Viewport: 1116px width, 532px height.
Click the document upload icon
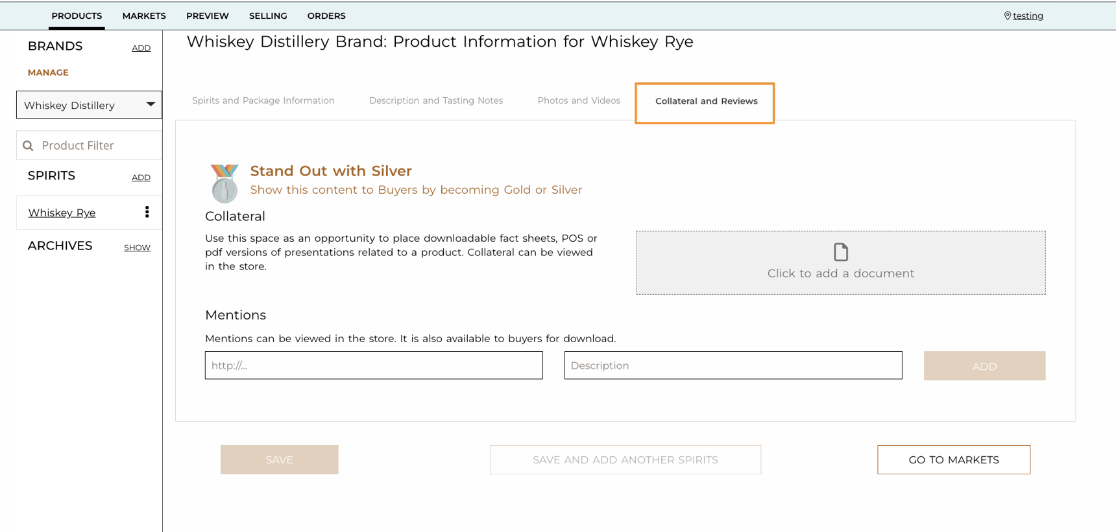click(841, 252)
